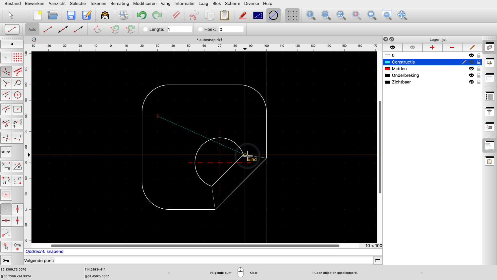Select the Onderbreking layer

[405, 75]
